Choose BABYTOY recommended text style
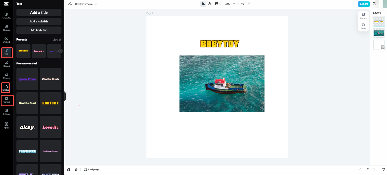Viewport: 387px width, 175px height. click(x=50, y=103)
